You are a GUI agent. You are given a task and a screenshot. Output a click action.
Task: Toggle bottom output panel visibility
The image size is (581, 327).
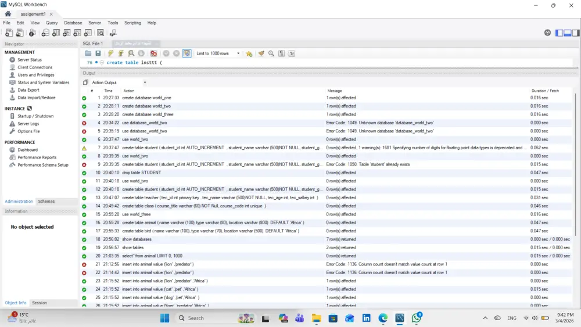point(567,33)
